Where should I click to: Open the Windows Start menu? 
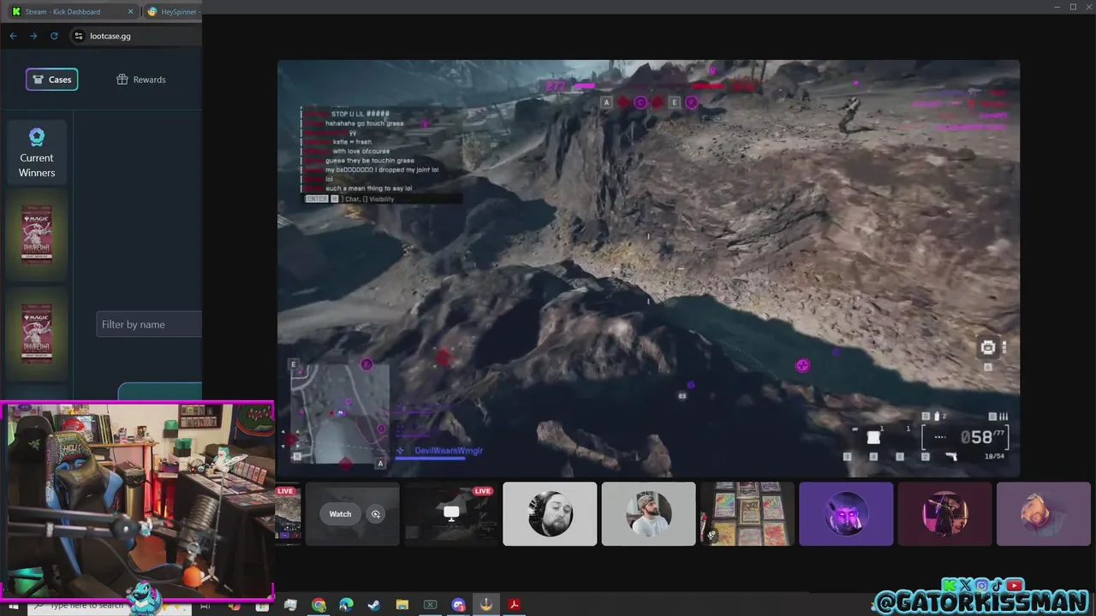tap(13, 606)
